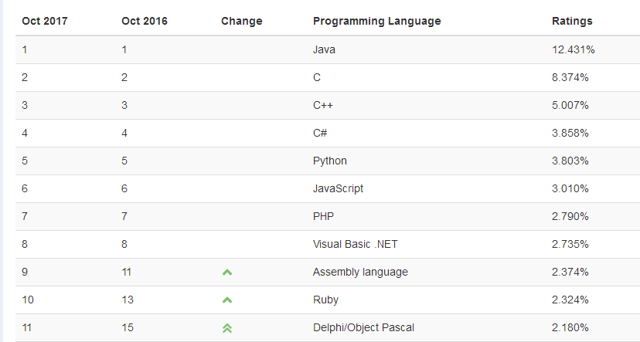Click the C# language name
640x342 pixels.
click(x=320, y=133)
